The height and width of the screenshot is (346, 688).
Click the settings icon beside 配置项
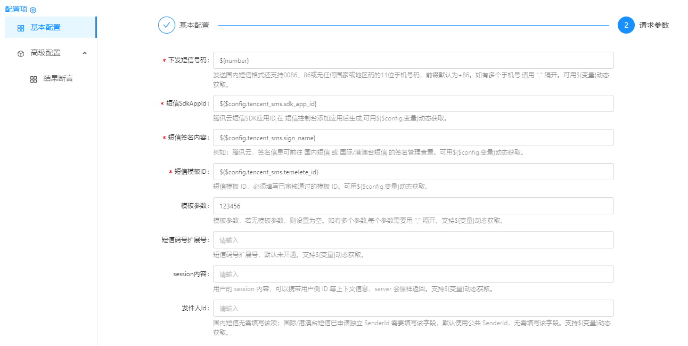33,10
